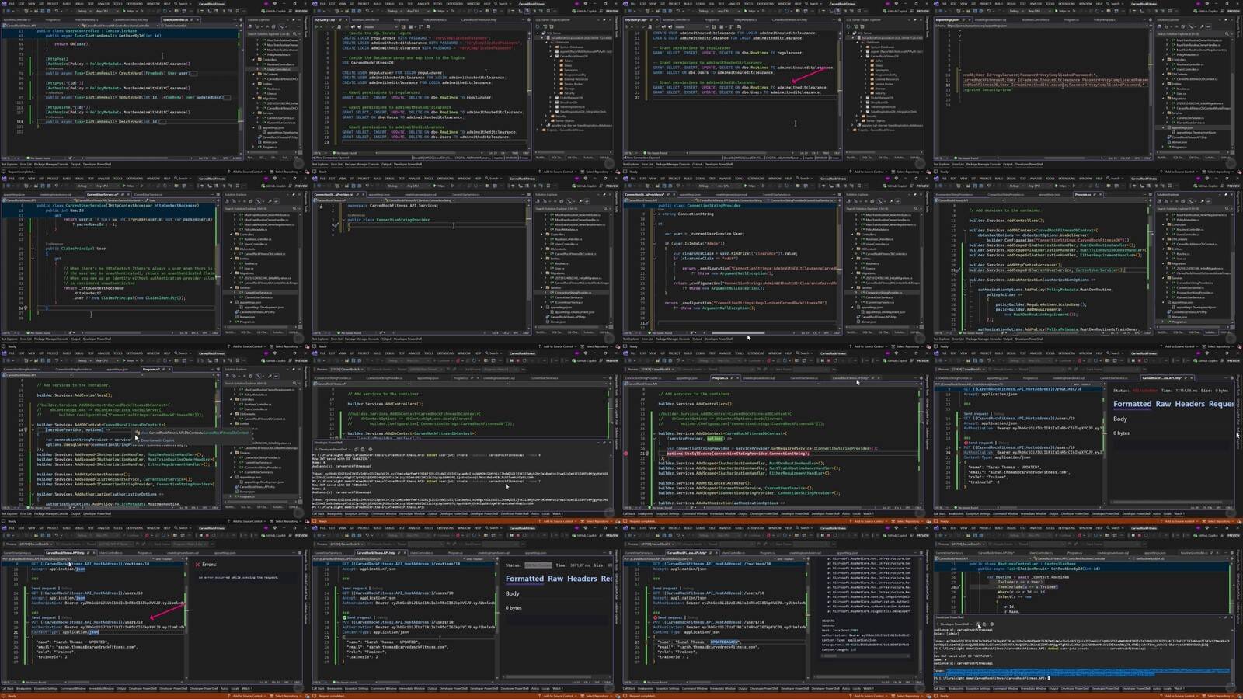Select appsettings.json in Solution Explorer beside UsersController
Screen dimensions: 1243x699
pyautogui.click(x=273, y=127)
